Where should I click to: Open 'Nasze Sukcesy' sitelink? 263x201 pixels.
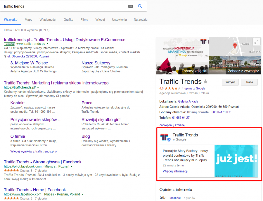[x=96, y=63]
